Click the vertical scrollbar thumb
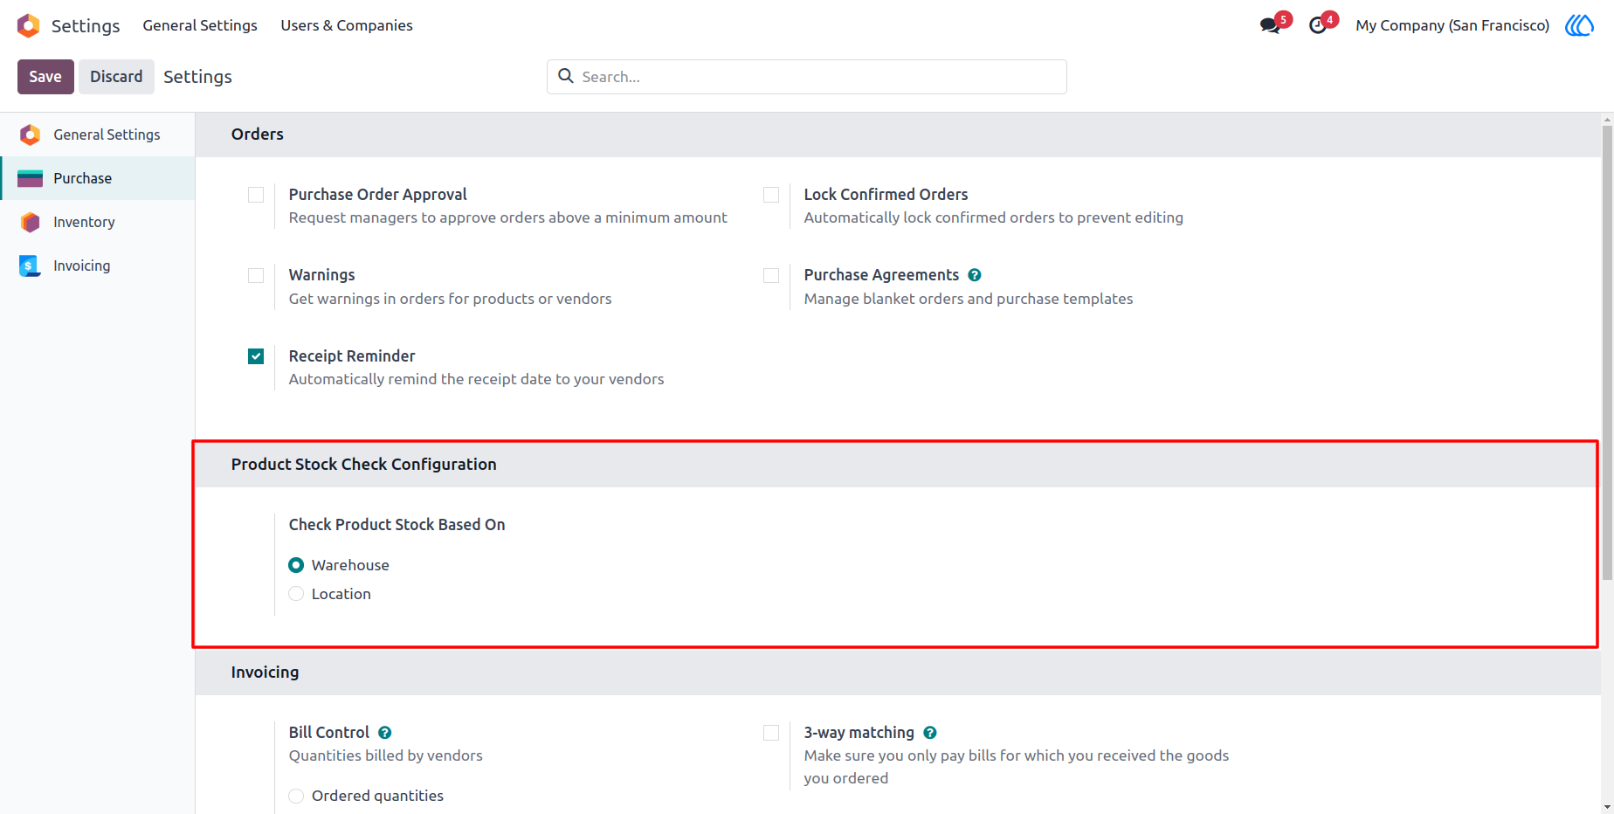This screenshot has height=814, width=1614. (1607, 353)
